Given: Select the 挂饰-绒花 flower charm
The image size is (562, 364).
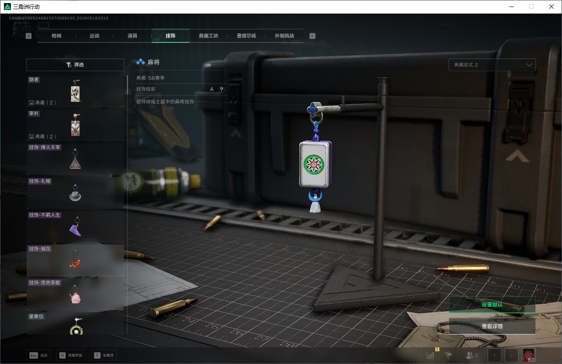Looking at the screenshot, I should click(75, 260).
